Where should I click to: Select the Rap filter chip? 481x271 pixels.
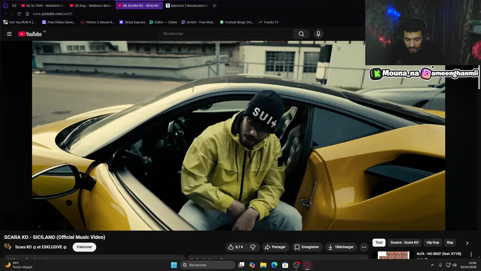[x=450, y=243]
